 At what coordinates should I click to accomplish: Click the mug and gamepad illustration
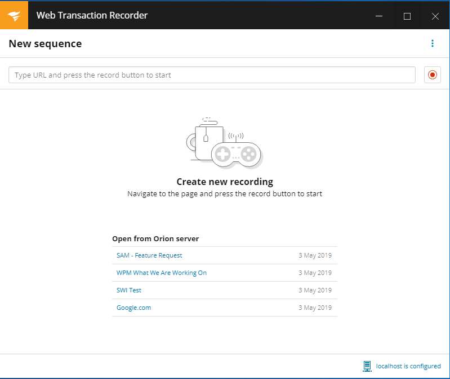(x=224, y=142)
